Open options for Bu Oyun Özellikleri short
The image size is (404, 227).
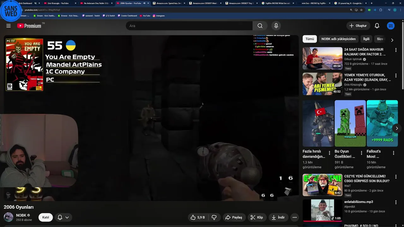pyautogui.click(x=362, y=153)
